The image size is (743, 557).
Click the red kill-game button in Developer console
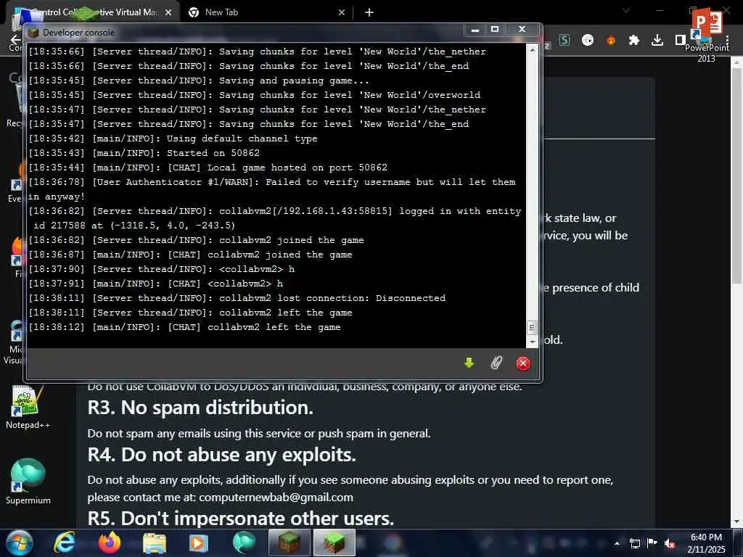523,363
